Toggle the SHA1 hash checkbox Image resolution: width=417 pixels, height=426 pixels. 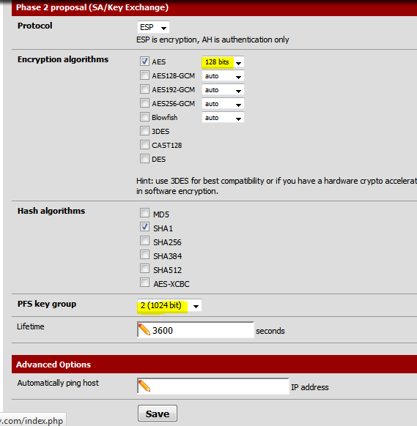[144, 227]
